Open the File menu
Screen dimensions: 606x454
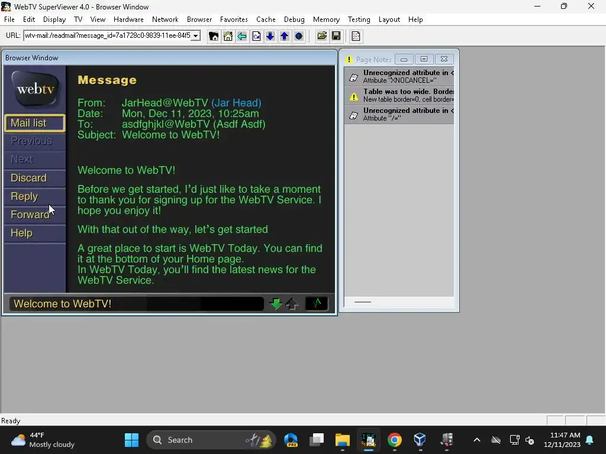(9, 20)
